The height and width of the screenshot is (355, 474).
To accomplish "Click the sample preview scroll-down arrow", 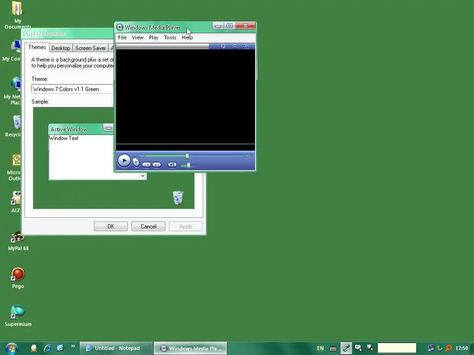I will pos(143,176).
